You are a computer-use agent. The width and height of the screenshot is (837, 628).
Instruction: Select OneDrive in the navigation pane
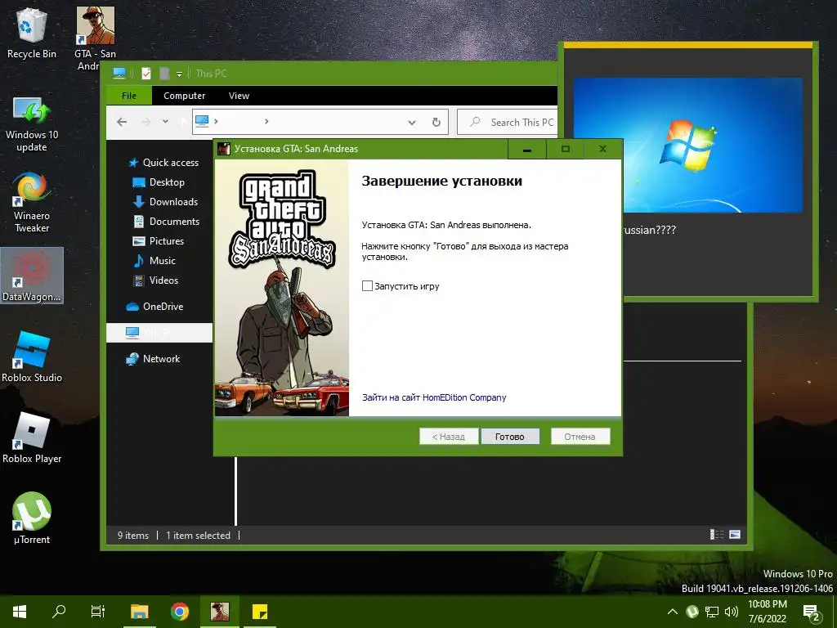coord(154,307)
